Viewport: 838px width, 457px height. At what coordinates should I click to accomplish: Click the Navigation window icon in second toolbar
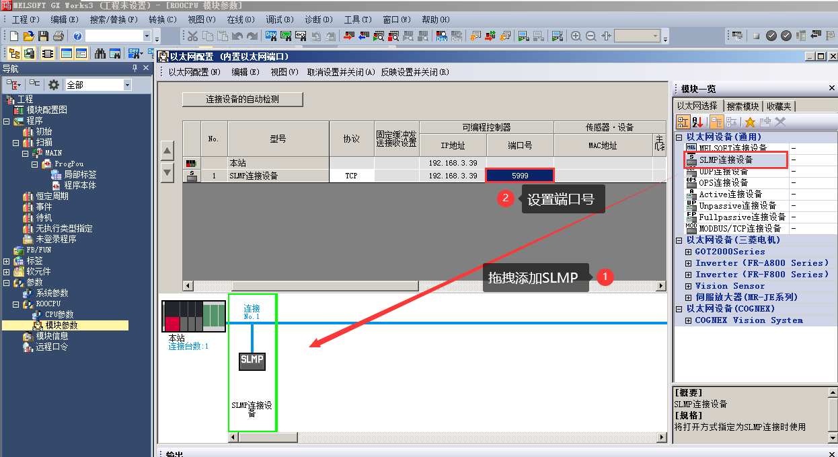[13, 53]
